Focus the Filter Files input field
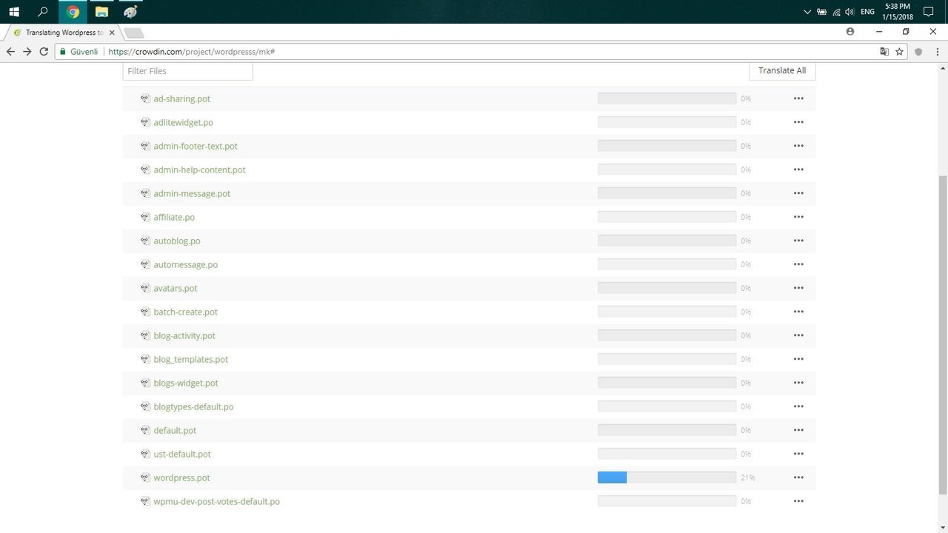The width and height of the screenshot is (948, 533). pos(187,71)
